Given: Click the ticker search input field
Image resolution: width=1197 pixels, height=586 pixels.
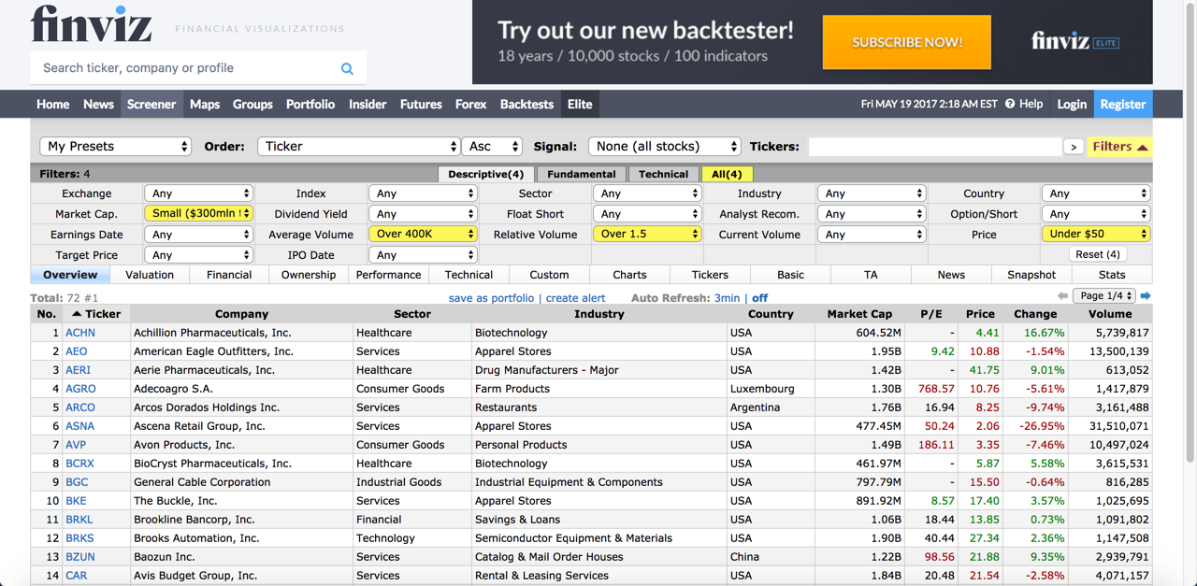Looking at the screenshot, I should 934,147.
